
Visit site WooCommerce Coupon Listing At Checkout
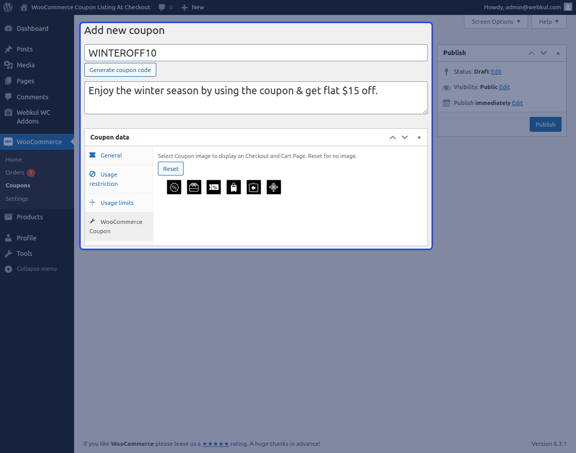click(91, 7)
